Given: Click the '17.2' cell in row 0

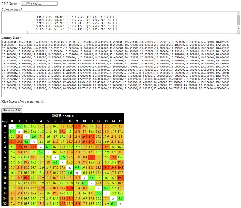Looking at the screenshot, I should pyautogui.click(x=41, y=126).
